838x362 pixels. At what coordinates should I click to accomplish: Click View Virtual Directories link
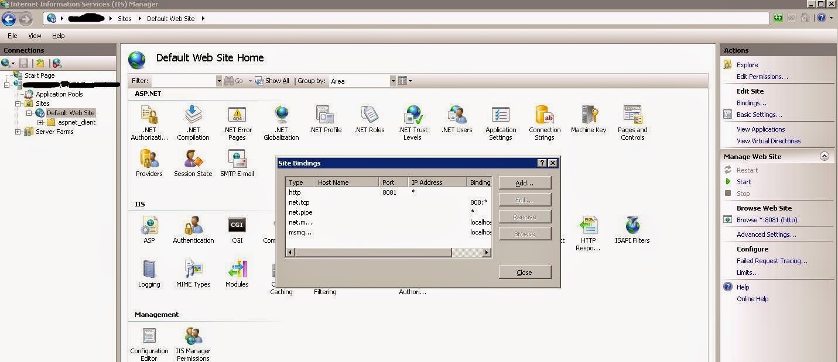point(768,141)
